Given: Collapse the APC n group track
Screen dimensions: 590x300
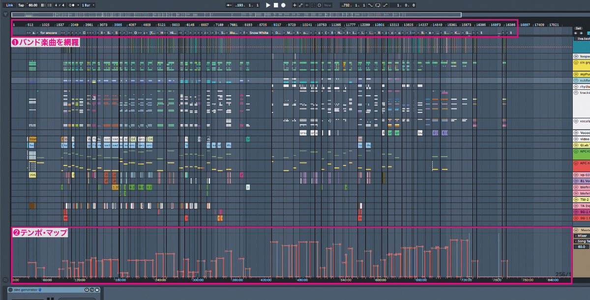Looking at the screenshot, I should point(576,163).
